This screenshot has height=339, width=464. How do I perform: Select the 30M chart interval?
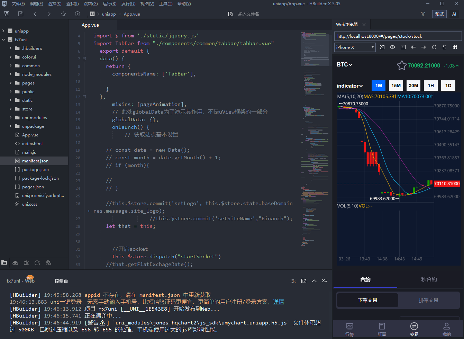coord(413,86)
